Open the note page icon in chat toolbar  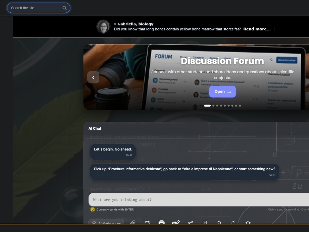pyautogui.click(x=205, y=222)
